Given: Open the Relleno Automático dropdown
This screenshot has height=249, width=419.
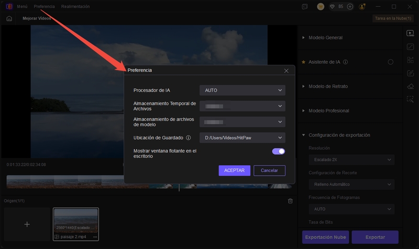Looking at the screenshot, I should click(351, 185).
